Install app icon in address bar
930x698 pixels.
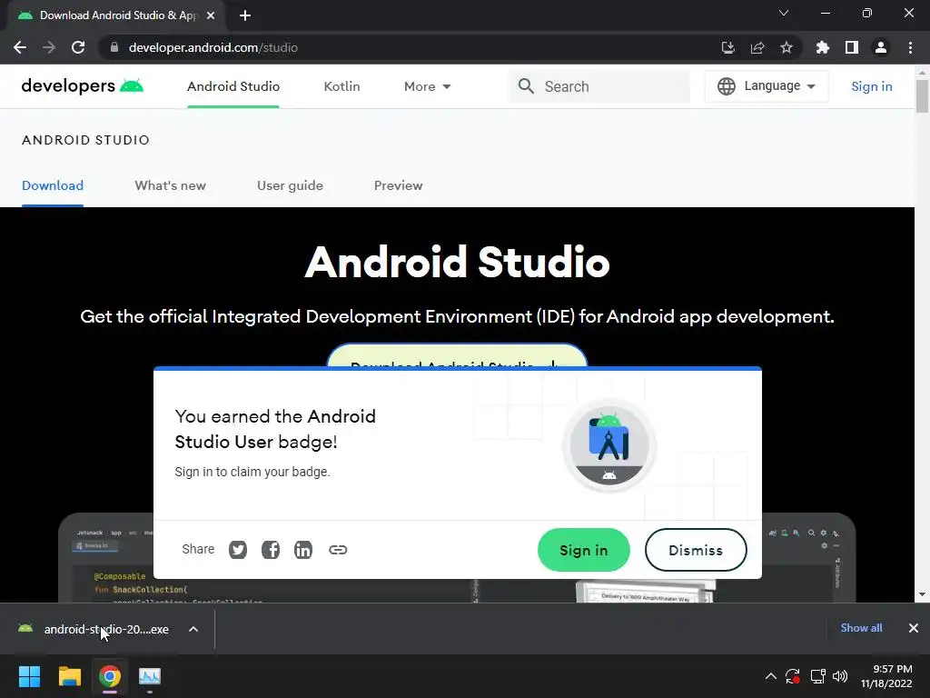click(x=727, y=47)
